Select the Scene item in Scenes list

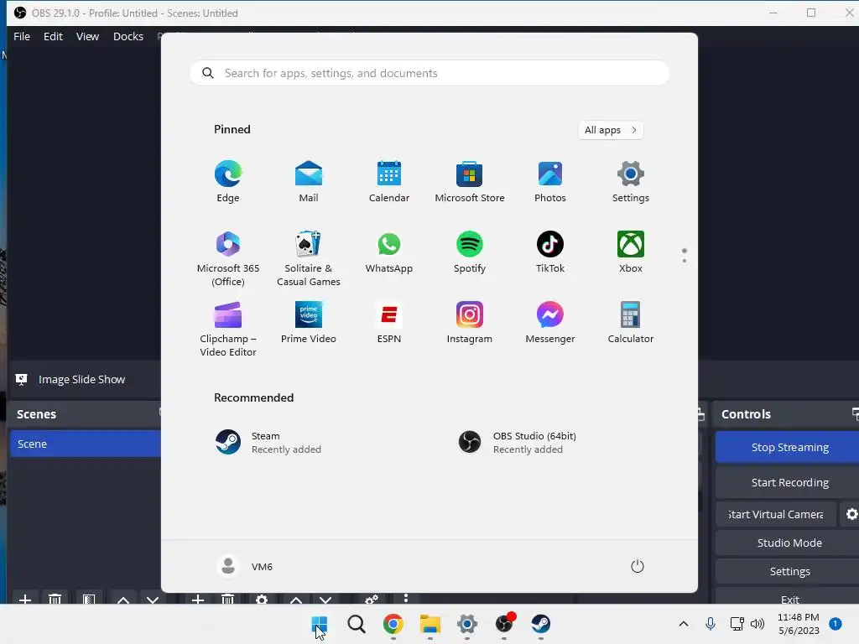(86, 444)
